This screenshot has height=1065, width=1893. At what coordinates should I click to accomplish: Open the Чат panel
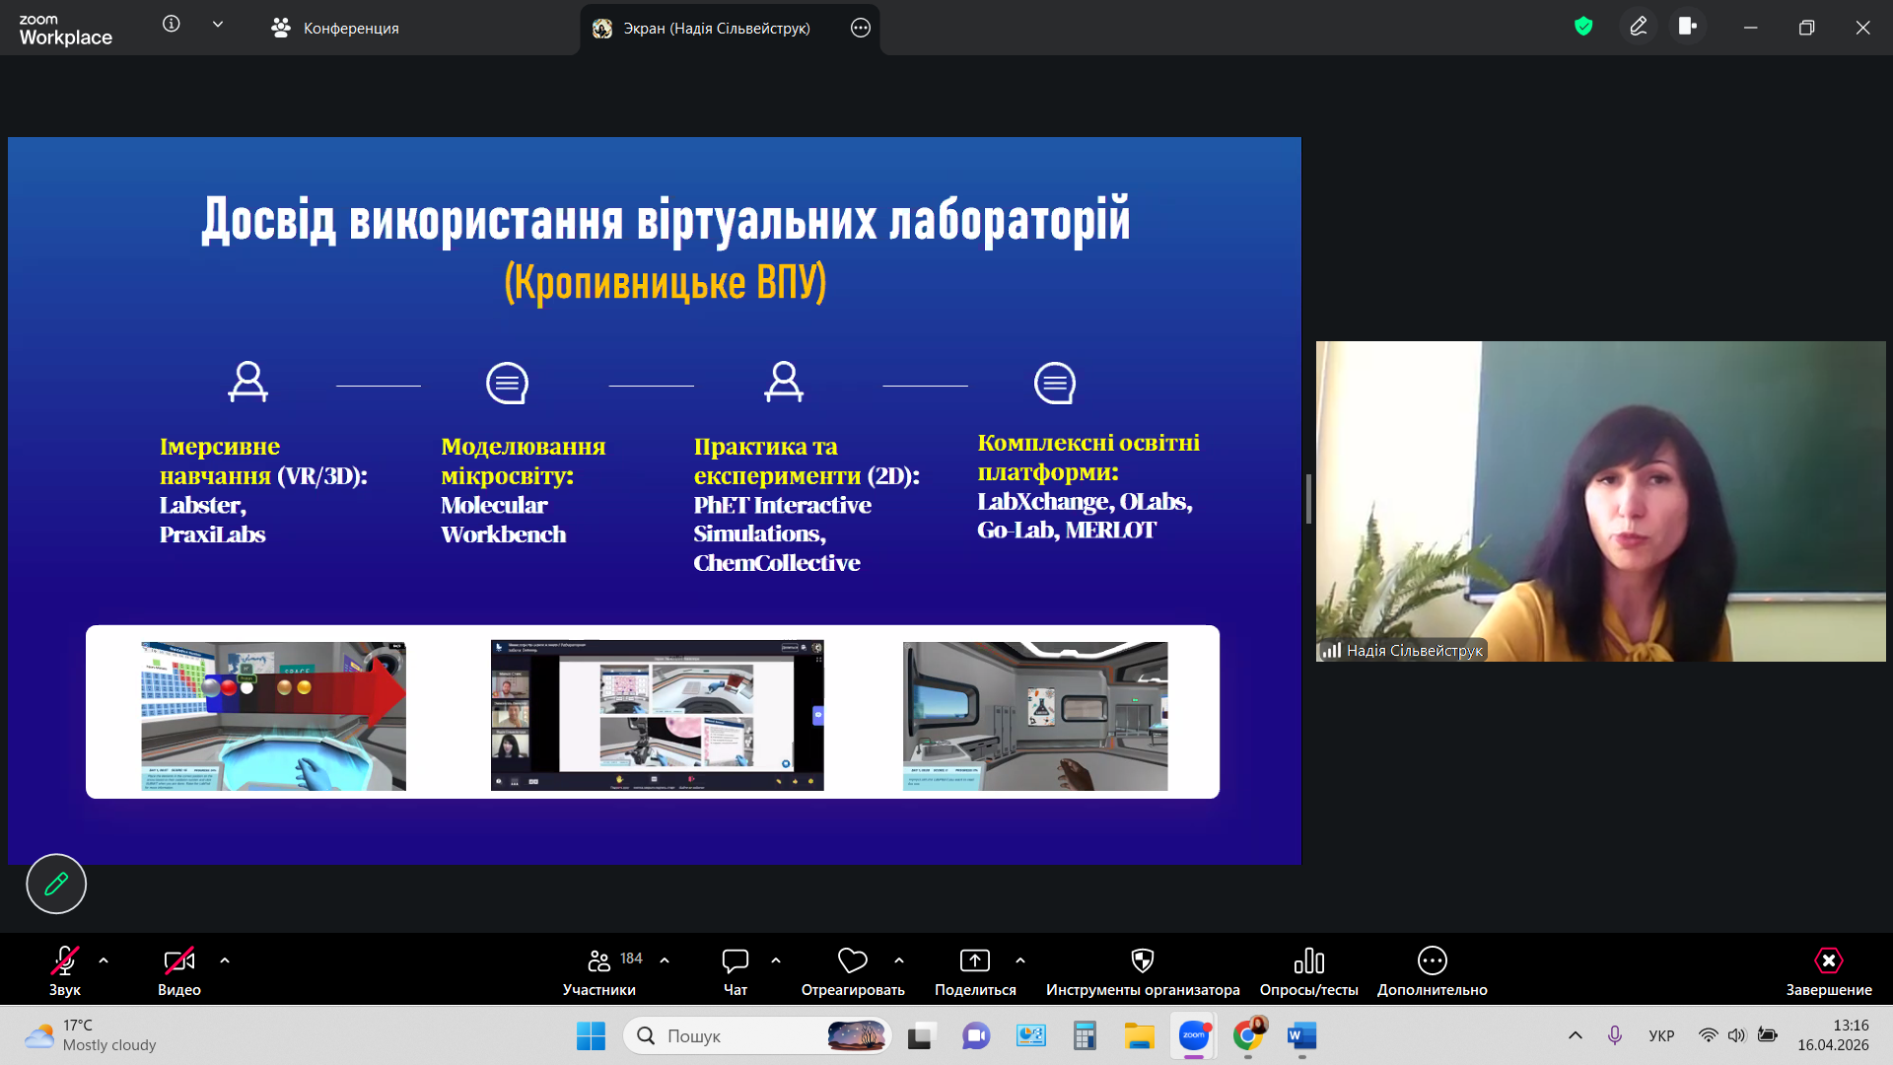pyautogui.click(x=736, y=971)
